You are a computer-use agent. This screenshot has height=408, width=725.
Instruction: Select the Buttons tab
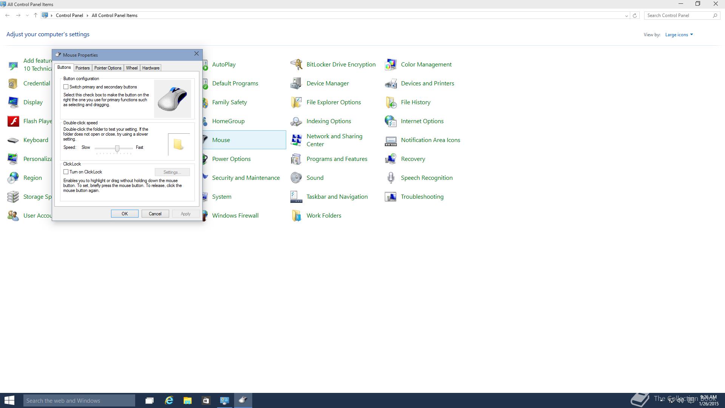click(x=64, y=67)
